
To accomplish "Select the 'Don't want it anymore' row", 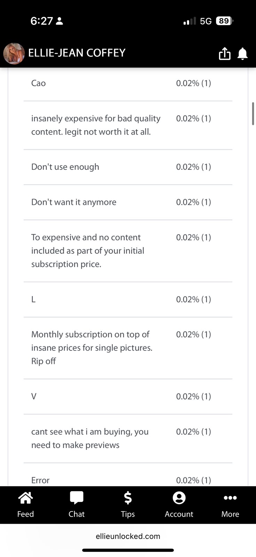I will click(128, 202).
